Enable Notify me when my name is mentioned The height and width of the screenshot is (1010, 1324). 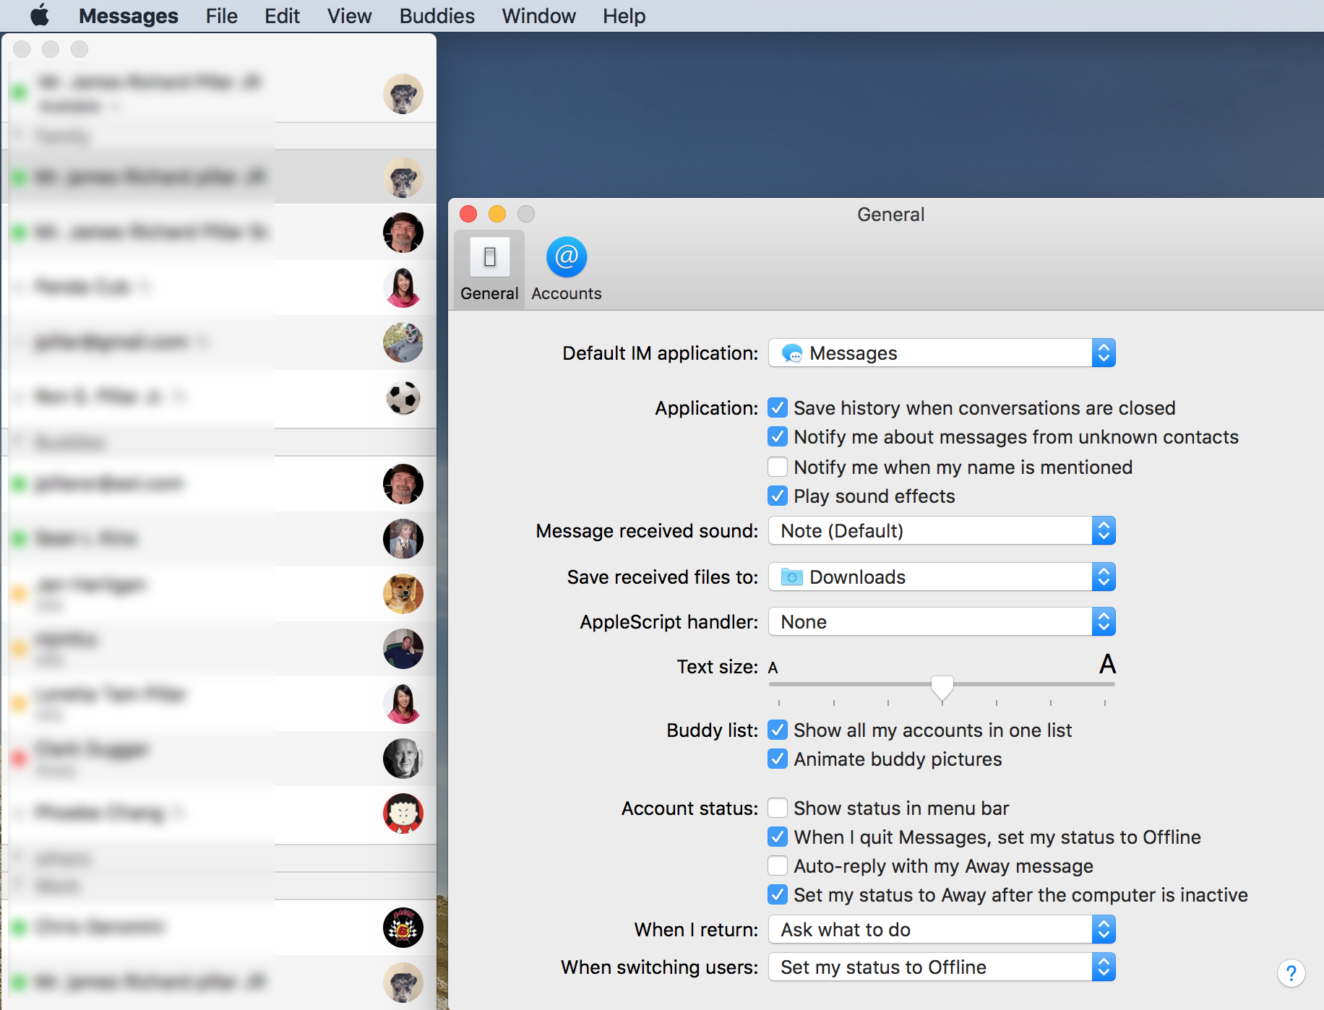point(778,467)
